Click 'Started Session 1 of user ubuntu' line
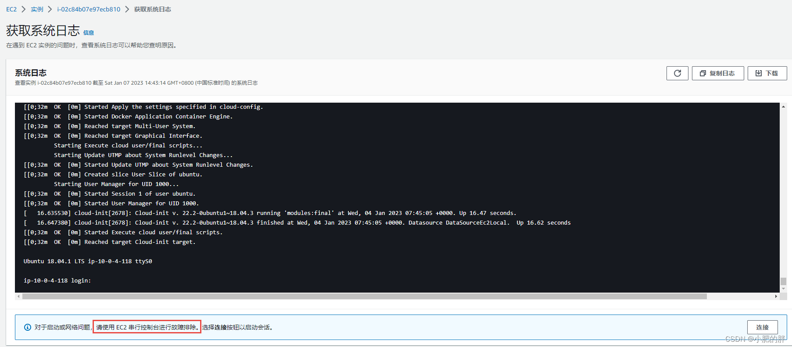Viewport: 792px width, 347px height. pos(110,194)
